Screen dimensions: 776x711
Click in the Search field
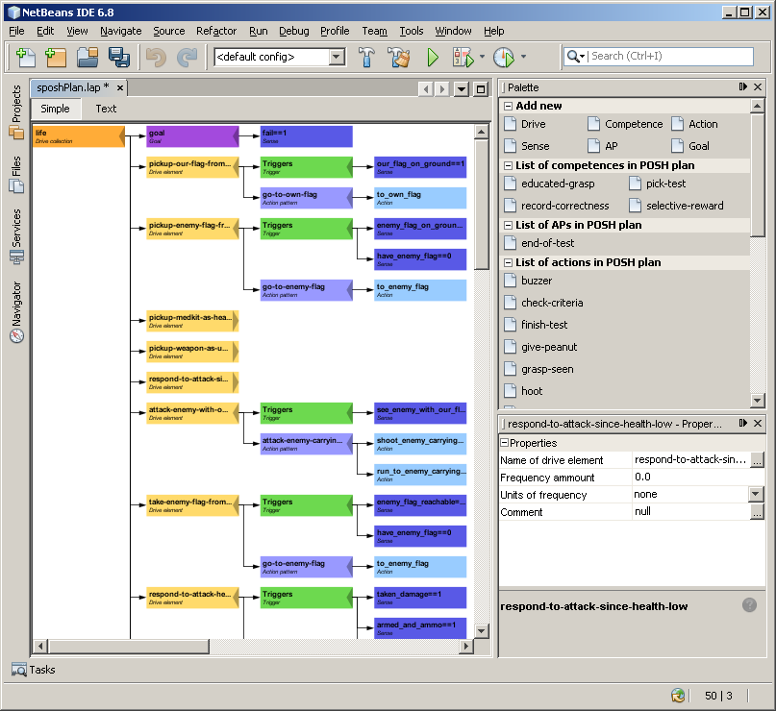point(670,56)
